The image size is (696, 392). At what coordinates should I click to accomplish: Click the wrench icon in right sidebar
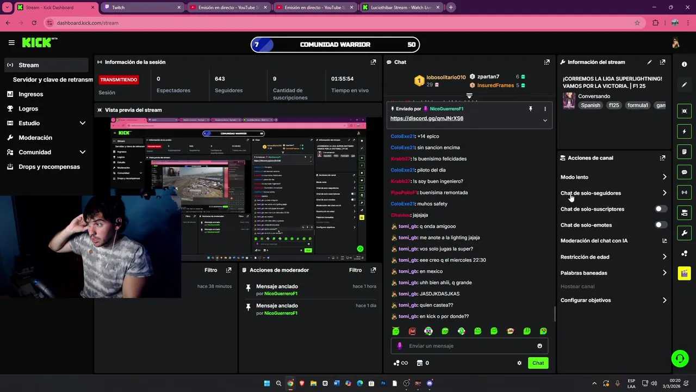tap(684, 233)
